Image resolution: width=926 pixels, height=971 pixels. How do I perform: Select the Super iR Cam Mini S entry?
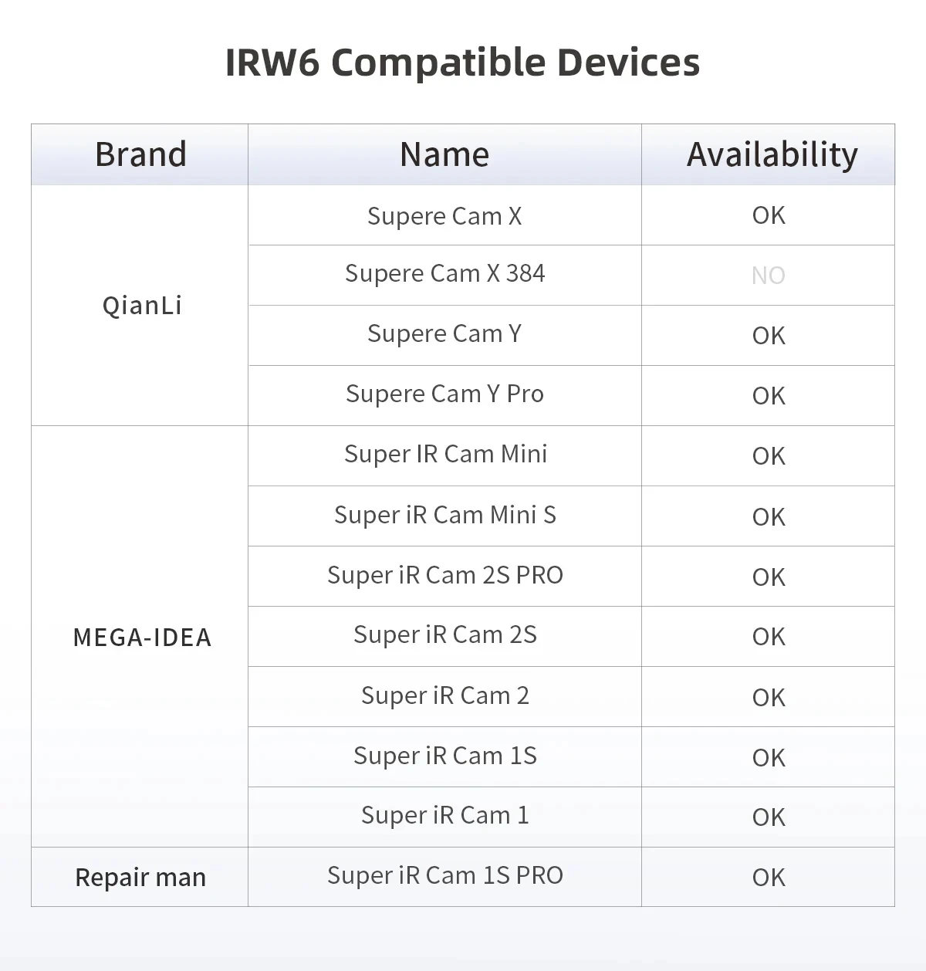tap(444, 515)
